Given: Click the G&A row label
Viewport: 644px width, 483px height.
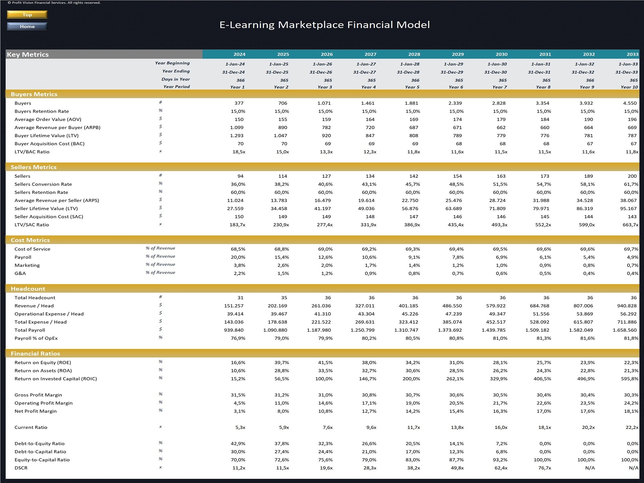Looking at the screenshot, I should [x=20, y=273].
